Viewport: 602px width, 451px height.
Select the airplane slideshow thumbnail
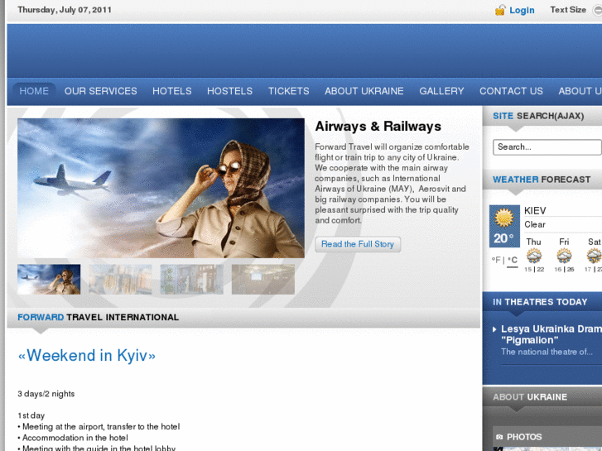[x=49, y=279]
